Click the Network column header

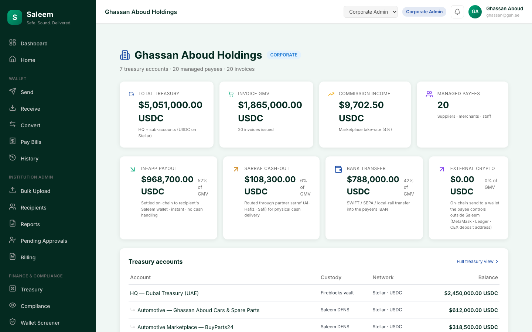(383, 277)
